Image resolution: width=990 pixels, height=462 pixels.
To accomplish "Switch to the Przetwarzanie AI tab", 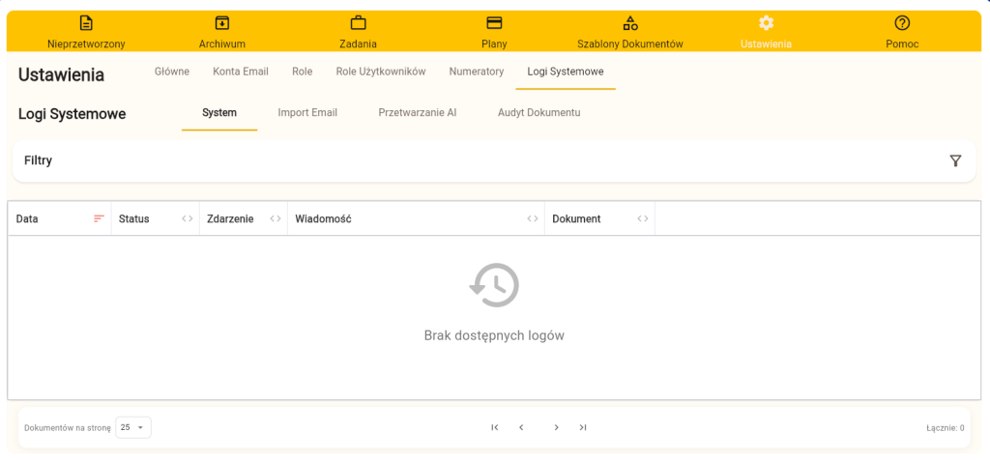I will [x=418, y=113].
